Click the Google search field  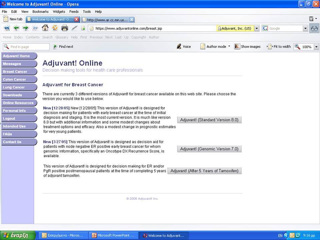282,28
